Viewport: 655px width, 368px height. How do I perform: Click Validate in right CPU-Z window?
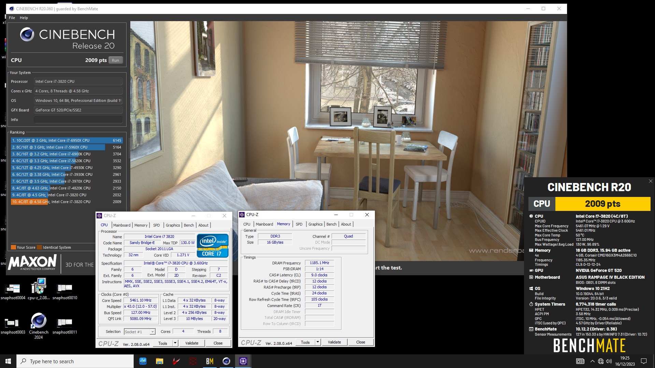click(334, 342)
